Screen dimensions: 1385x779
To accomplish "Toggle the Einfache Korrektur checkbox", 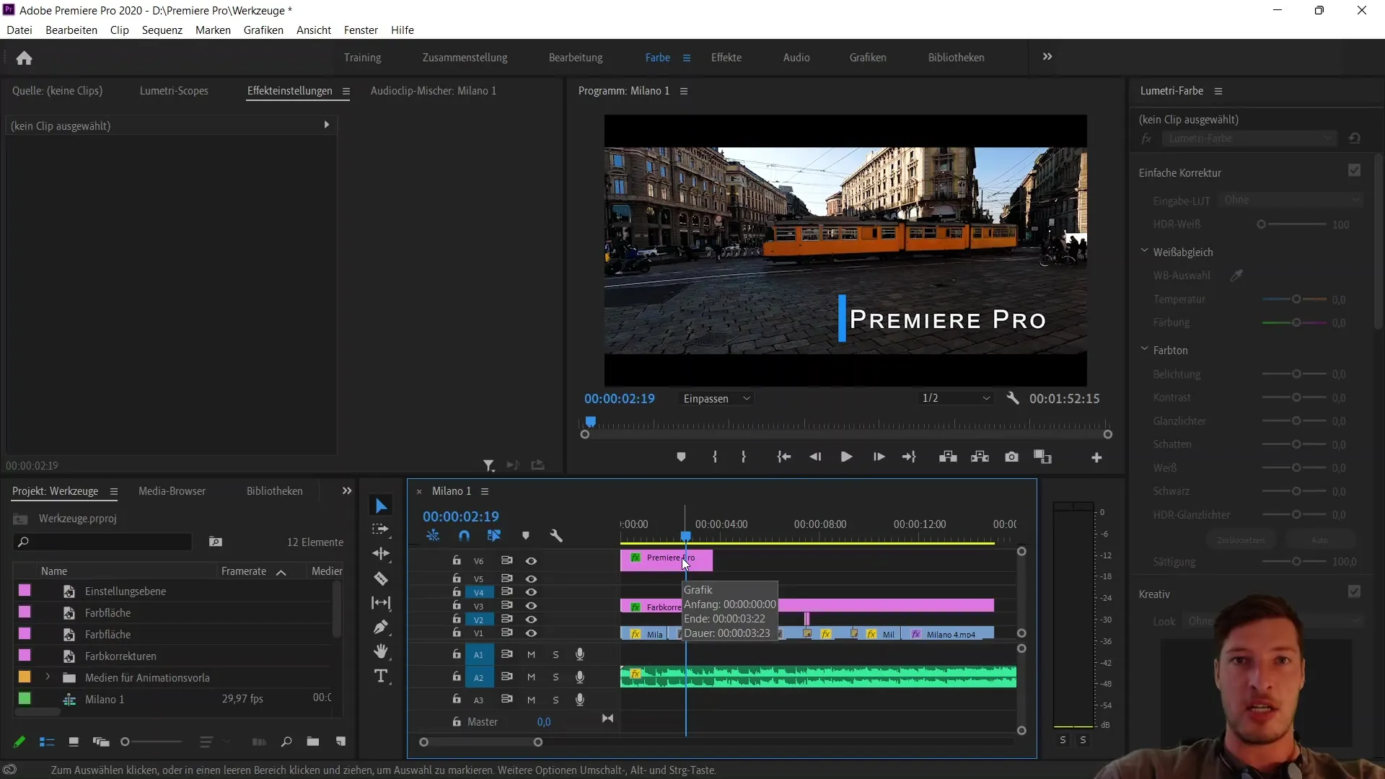I will (1354, 171).
